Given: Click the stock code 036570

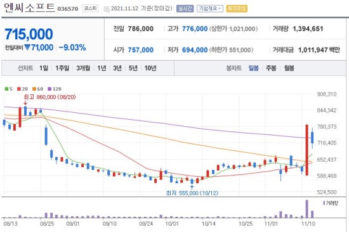Looking at the screenshot, I should click(68, 9).
